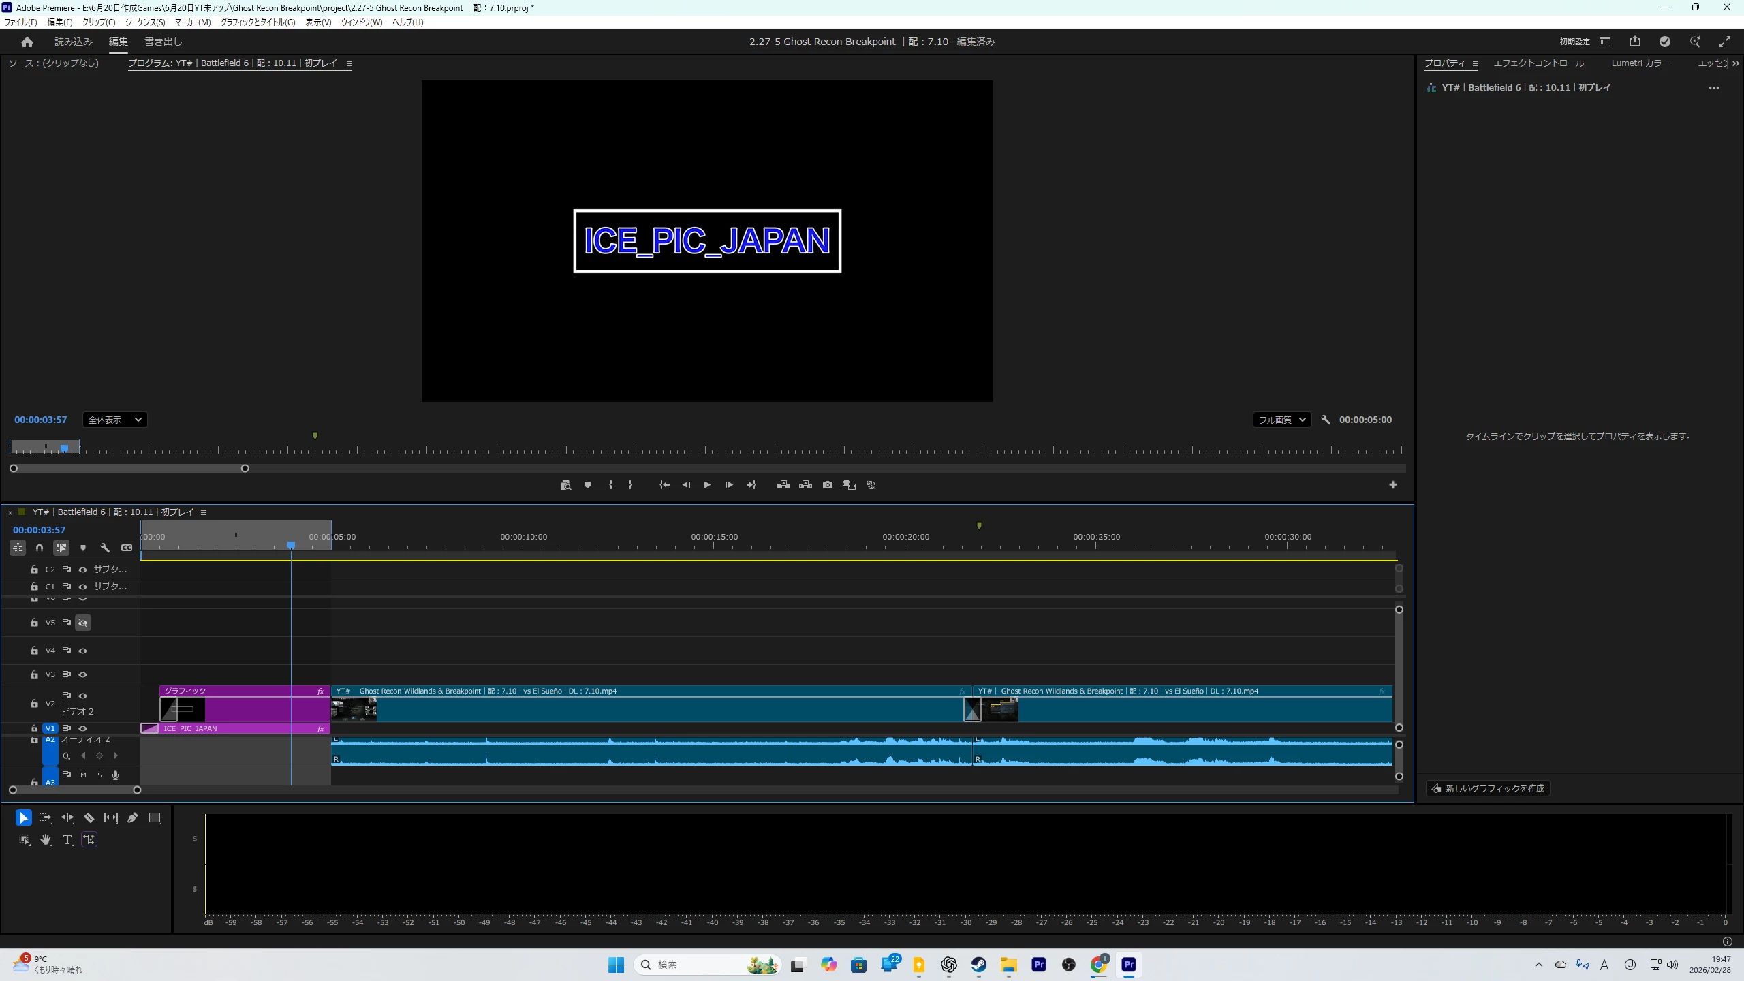The width and height of the screenshot is (1744, 981).
Task: Toggle timeline snapping magnet icon
Action: coord(40,548)
